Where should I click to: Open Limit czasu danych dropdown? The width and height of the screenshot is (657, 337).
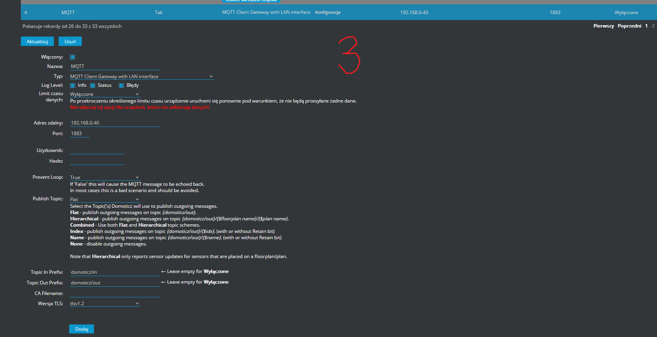tap(105, 94)
